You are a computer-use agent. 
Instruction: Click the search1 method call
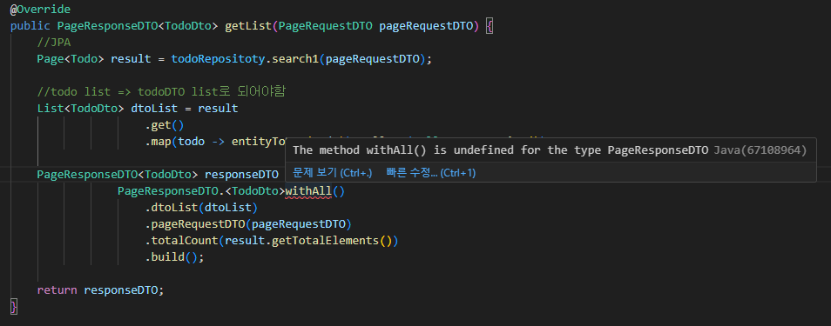(x=294, y=59)
